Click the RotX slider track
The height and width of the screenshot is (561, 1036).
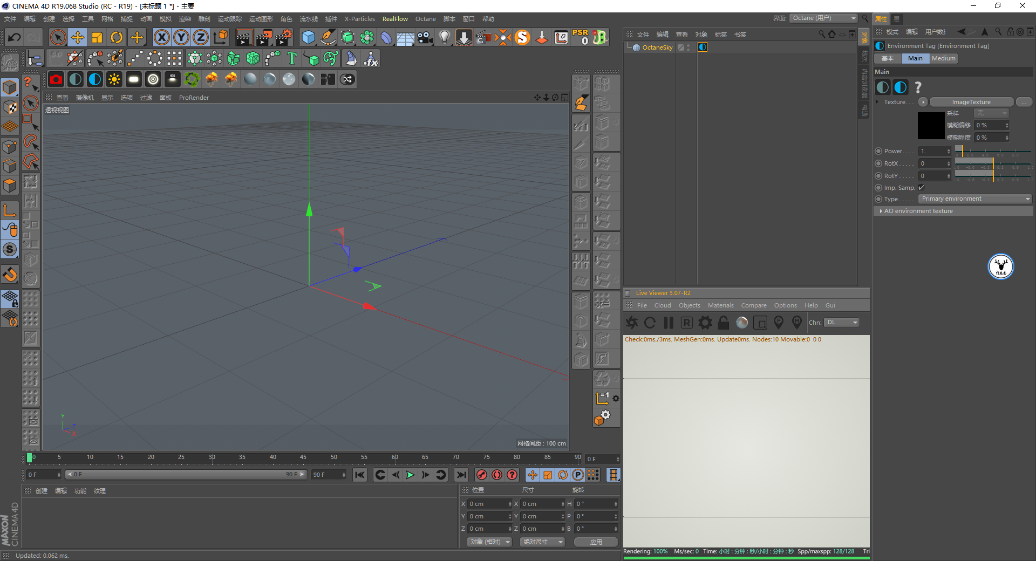[993, 163]
